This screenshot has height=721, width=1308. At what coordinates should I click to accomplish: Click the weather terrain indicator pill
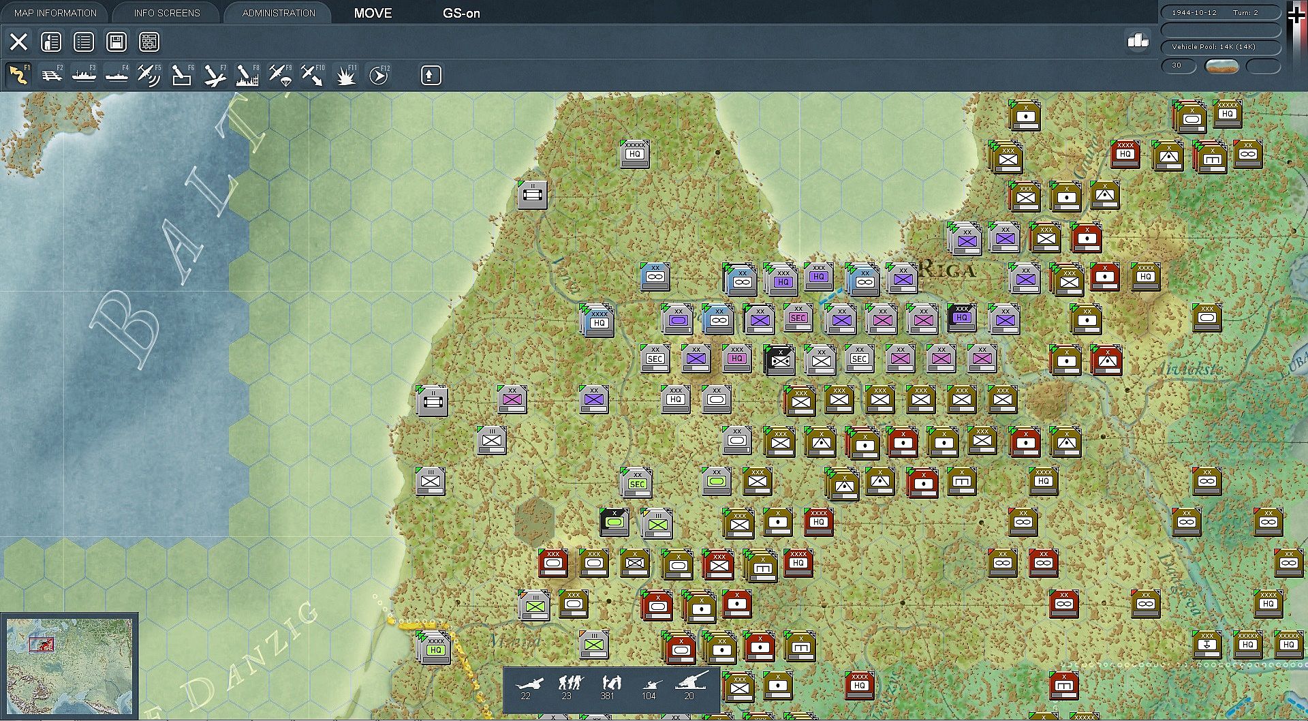(x=1221, y=66)
